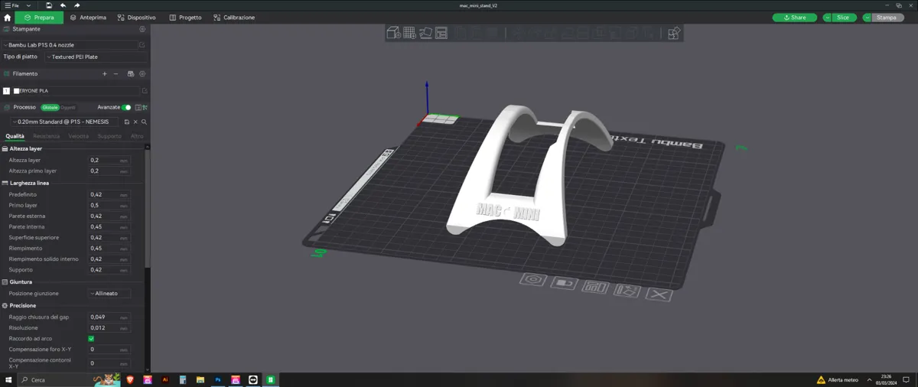Add a plate with the grid icon
918x387 pixels.
409,33
